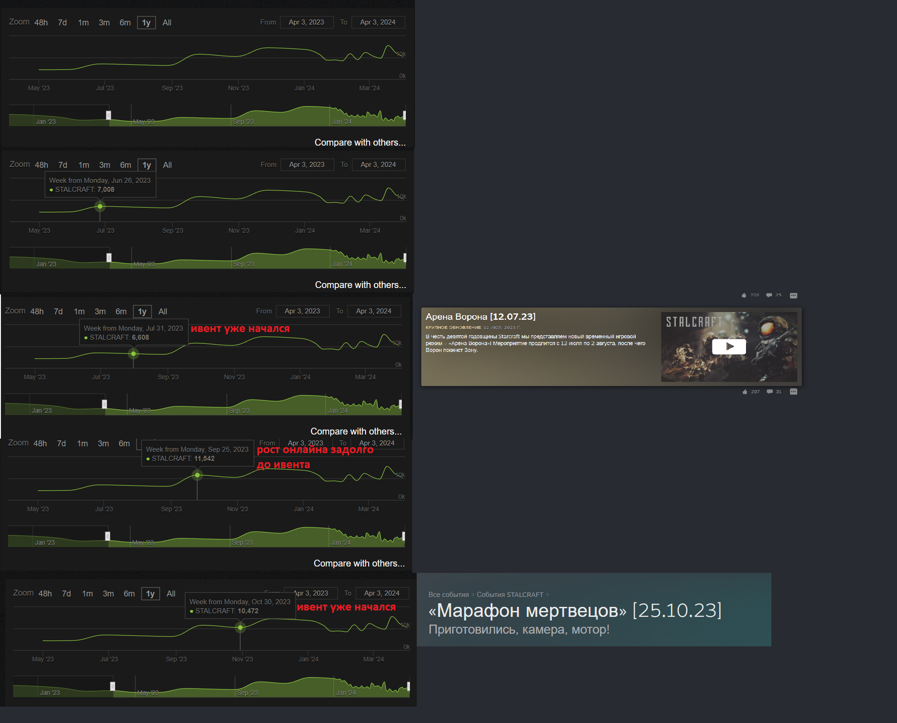Image resolution: width=897 pixels, height=723 pixels.
Task: Click the To date field in the topmost chart
Action: tap(378, 22)
